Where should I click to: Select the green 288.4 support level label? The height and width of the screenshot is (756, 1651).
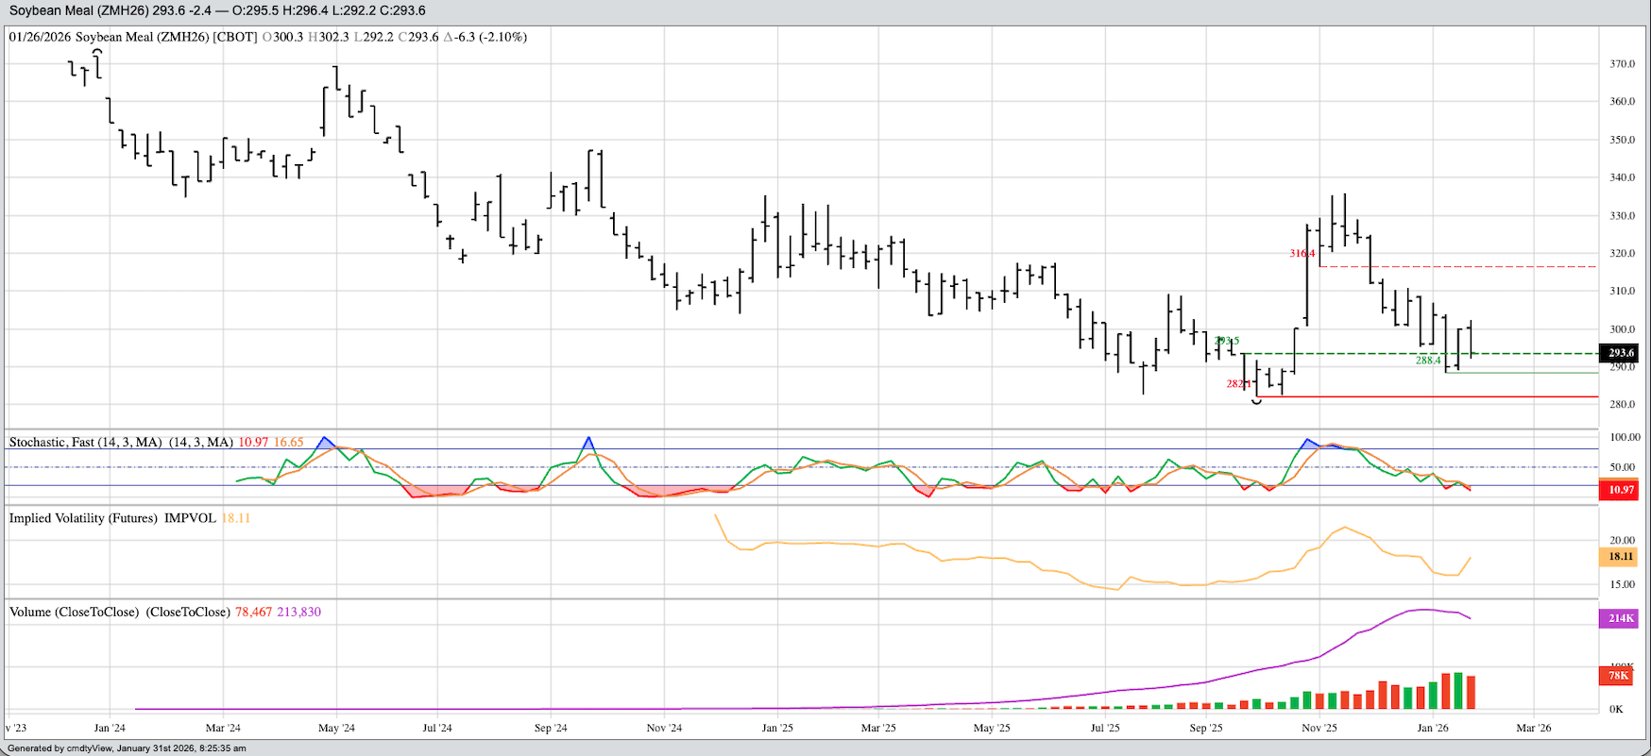[x=1427, y=361]
